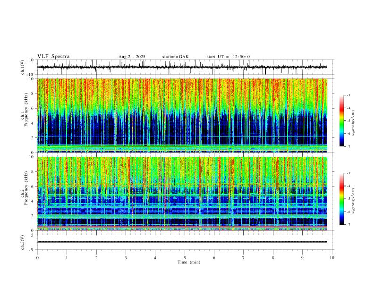
Task: Click the "5" tick on ch.3(V) axis
Action: (x=33, y=235)
